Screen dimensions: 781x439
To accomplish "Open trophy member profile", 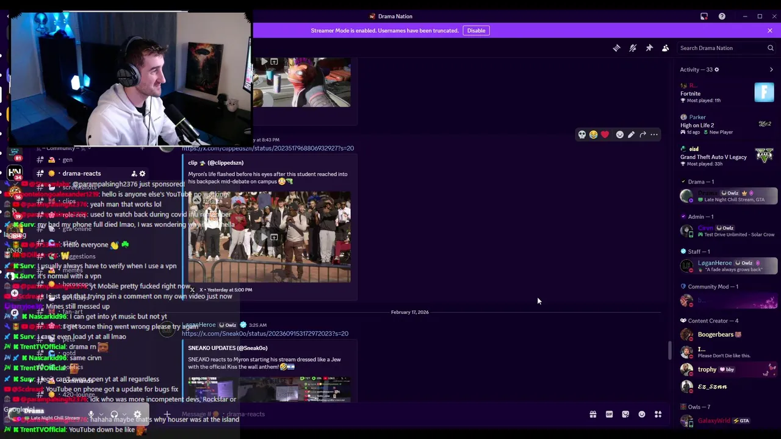I will click(727, 369).
